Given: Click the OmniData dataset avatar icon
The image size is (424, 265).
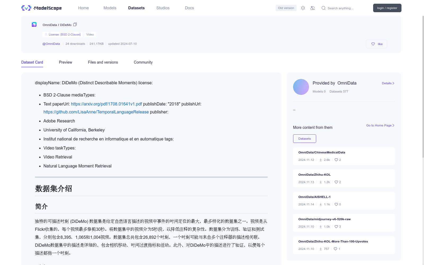Looking at the screenshot, I should click(34, 24).
